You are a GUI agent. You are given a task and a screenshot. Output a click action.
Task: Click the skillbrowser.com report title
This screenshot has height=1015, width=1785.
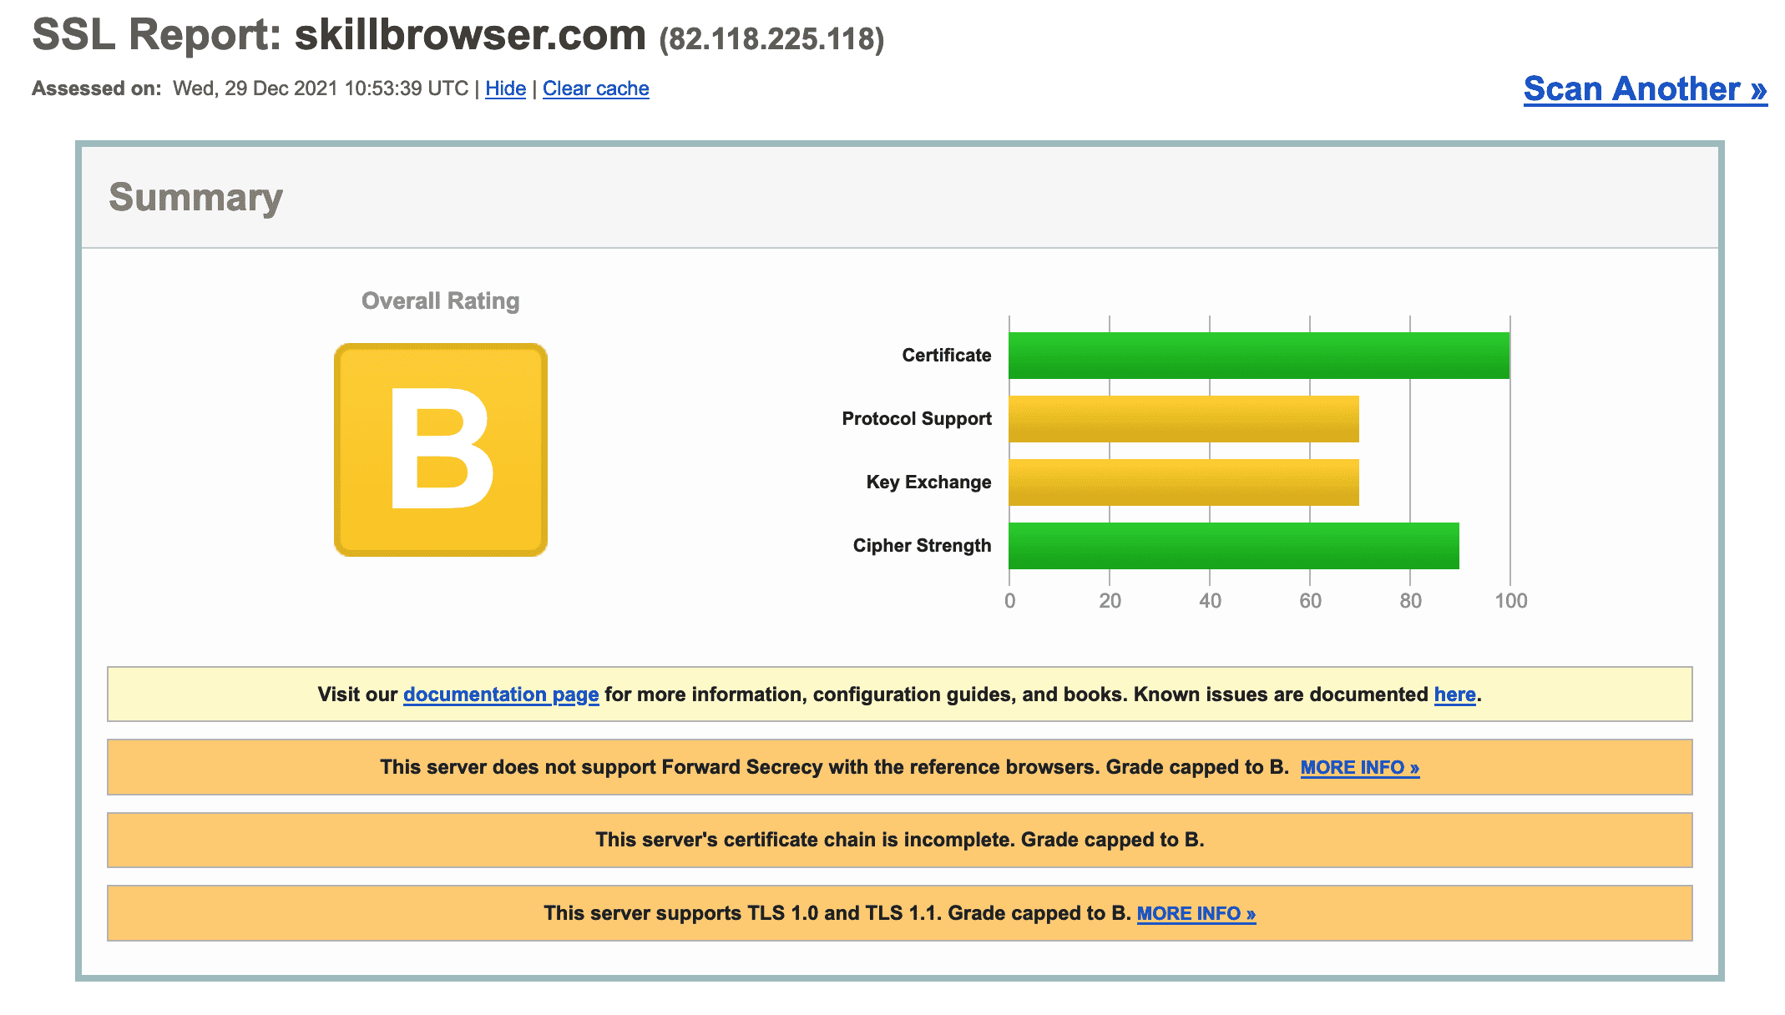468,35
